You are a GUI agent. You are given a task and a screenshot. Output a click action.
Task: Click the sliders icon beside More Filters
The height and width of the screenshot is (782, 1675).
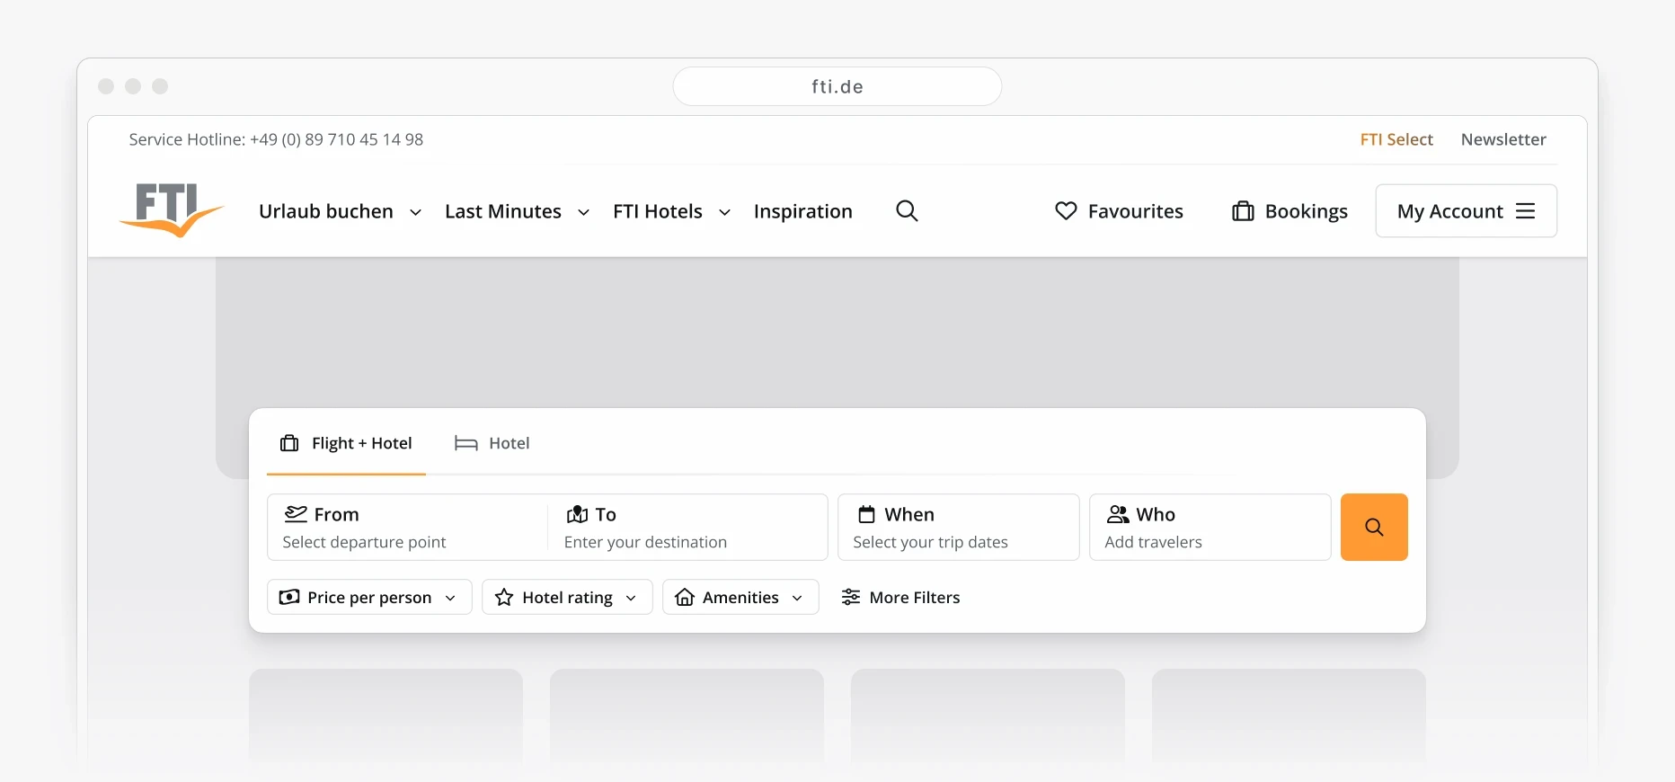pyautogui.click(x=851, y=598)
